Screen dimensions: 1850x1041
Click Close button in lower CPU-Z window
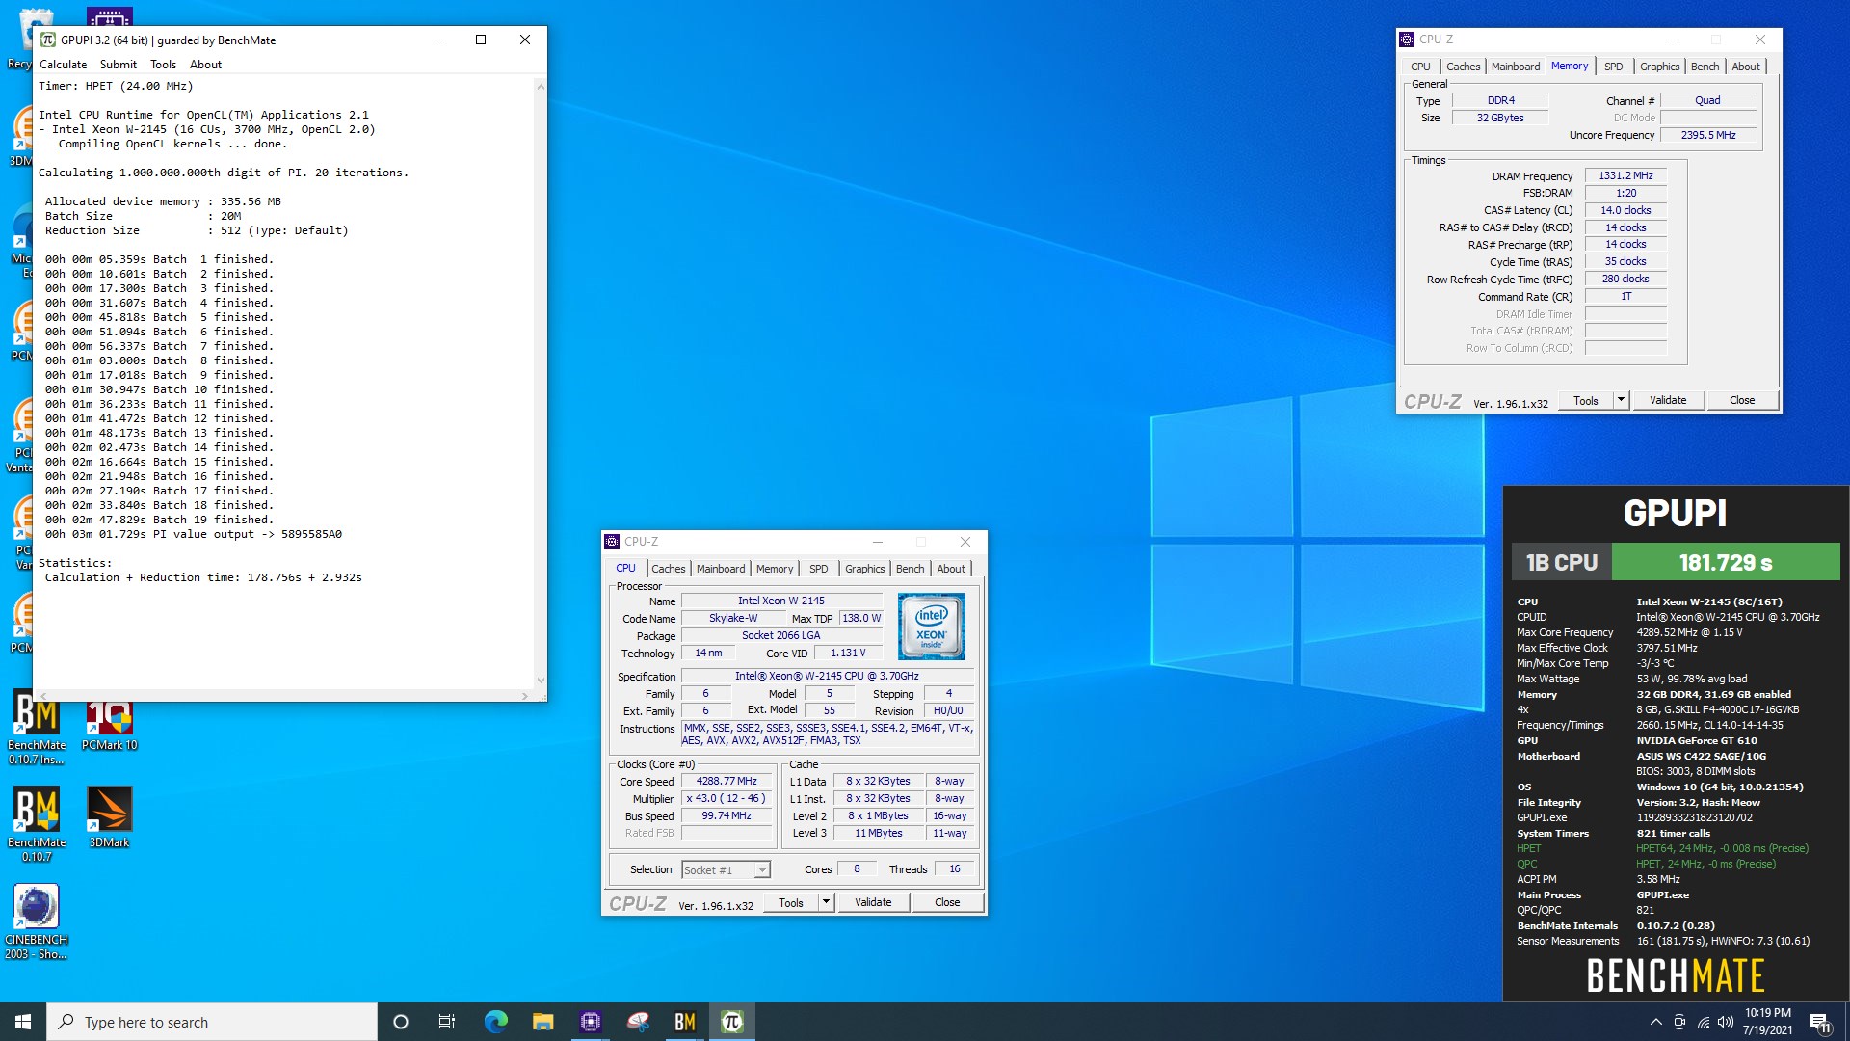pos(947,902)
